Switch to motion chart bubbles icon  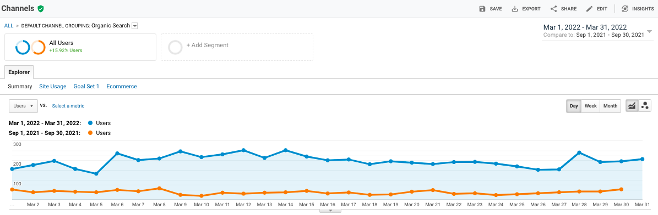coord(645,106)
